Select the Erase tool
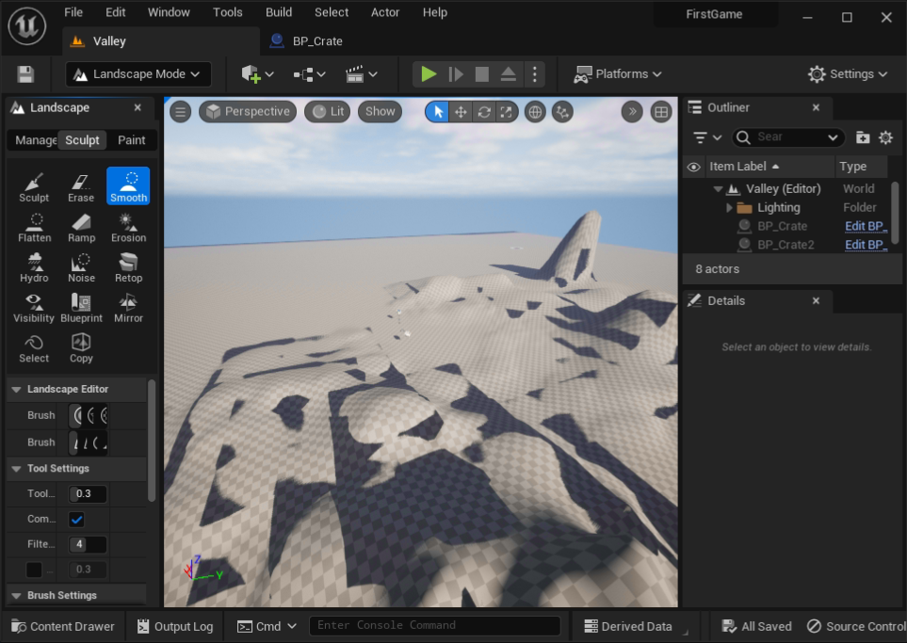 pyautogui.click(x=81, y=186)
